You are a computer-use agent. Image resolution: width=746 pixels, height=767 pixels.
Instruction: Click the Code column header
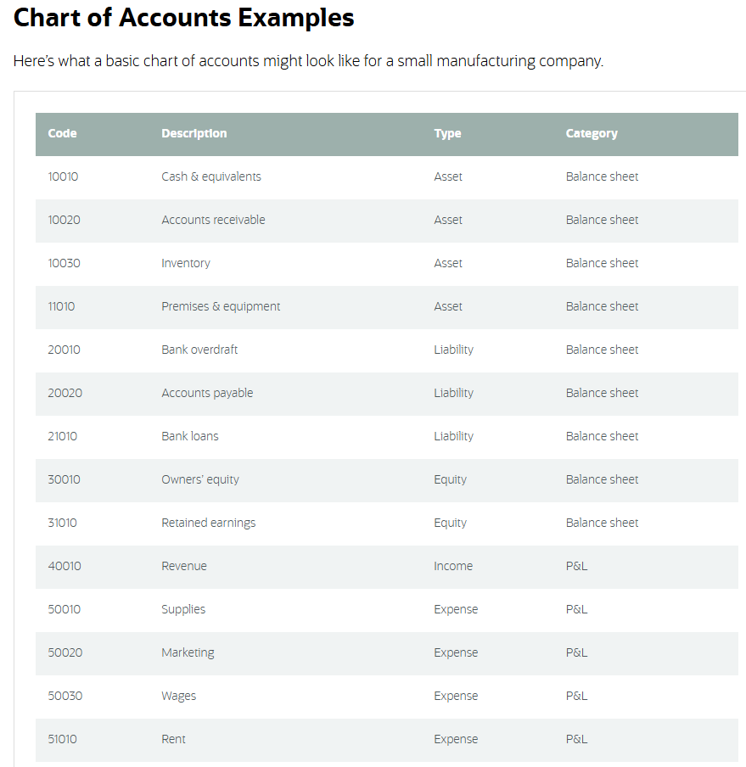coord(63,133)
